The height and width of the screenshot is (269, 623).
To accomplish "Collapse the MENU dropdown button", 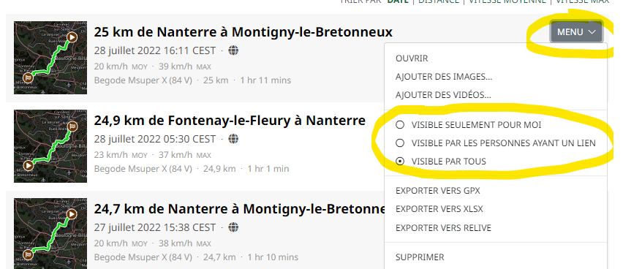I will click(576, 31).
